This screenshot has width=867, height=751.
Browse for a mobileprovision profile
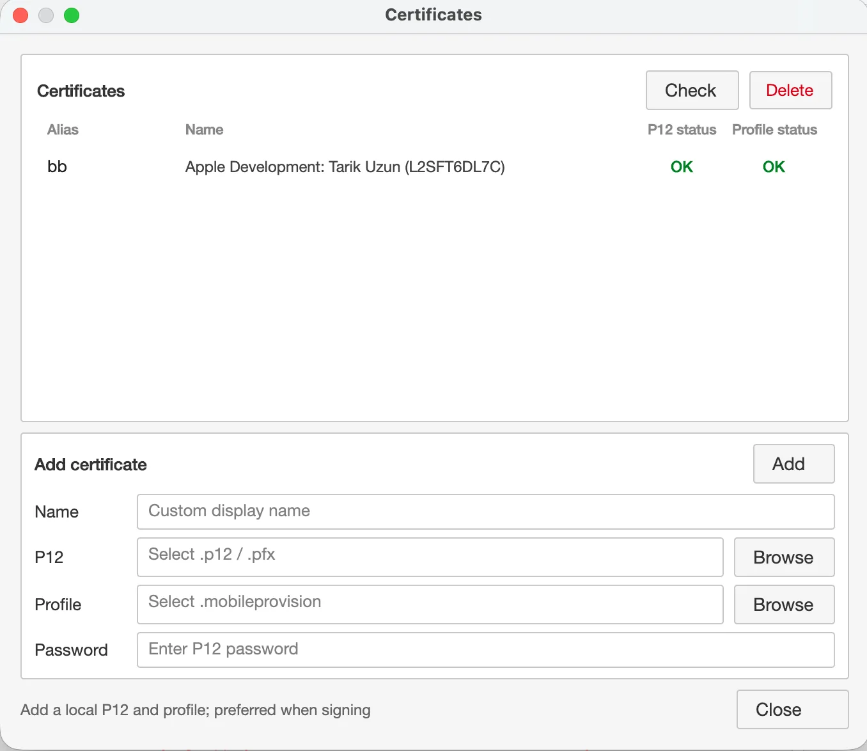click(x=784, y=605)
